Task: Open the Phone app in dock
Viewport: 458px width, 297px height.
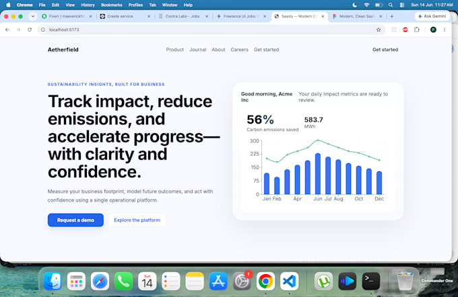Action: (123, 282)
